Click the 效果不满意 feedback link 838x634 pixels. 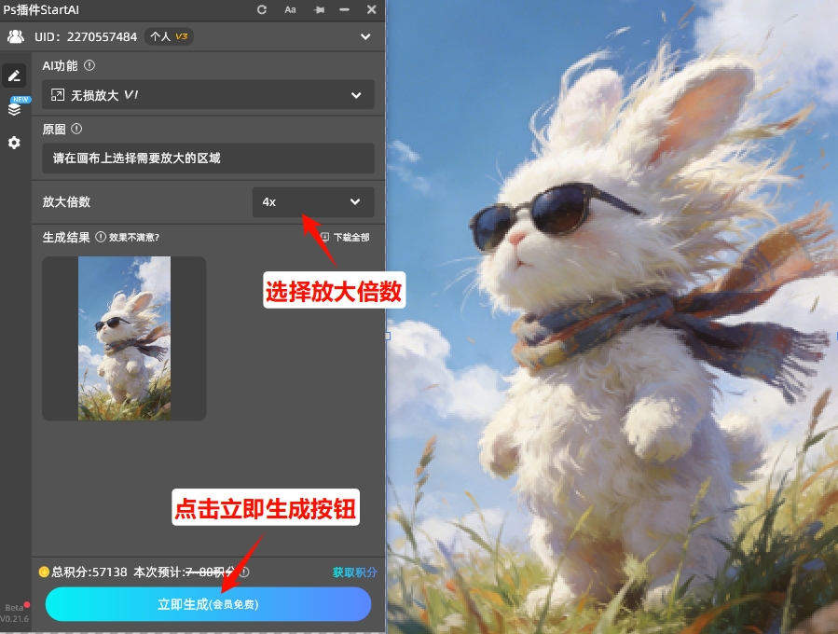pos(133,238)
